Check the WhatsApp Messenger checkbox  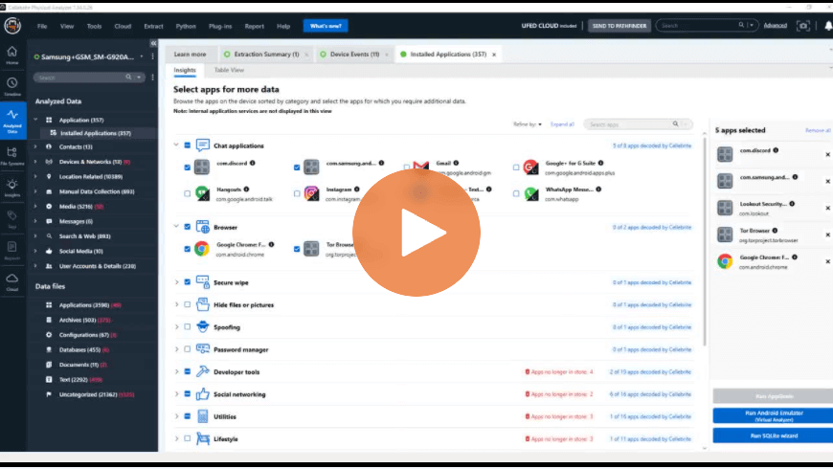[516, 194]
